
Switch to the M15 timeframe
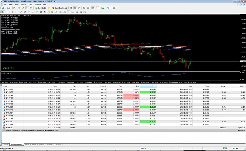click(60, 12)
